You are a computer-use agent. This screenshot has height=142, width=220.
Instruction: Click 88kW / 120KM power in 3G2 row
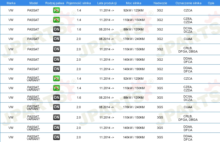pos(133,29)
